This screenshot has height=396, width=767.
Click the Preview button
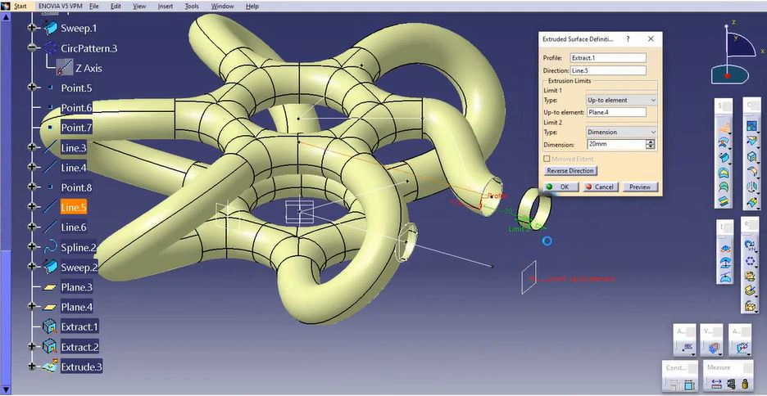pos(640,187)
